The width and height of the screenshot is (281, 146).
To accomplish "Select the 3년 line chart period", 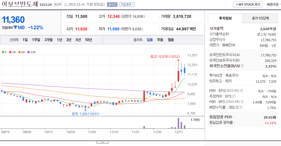I will [69, 40].
